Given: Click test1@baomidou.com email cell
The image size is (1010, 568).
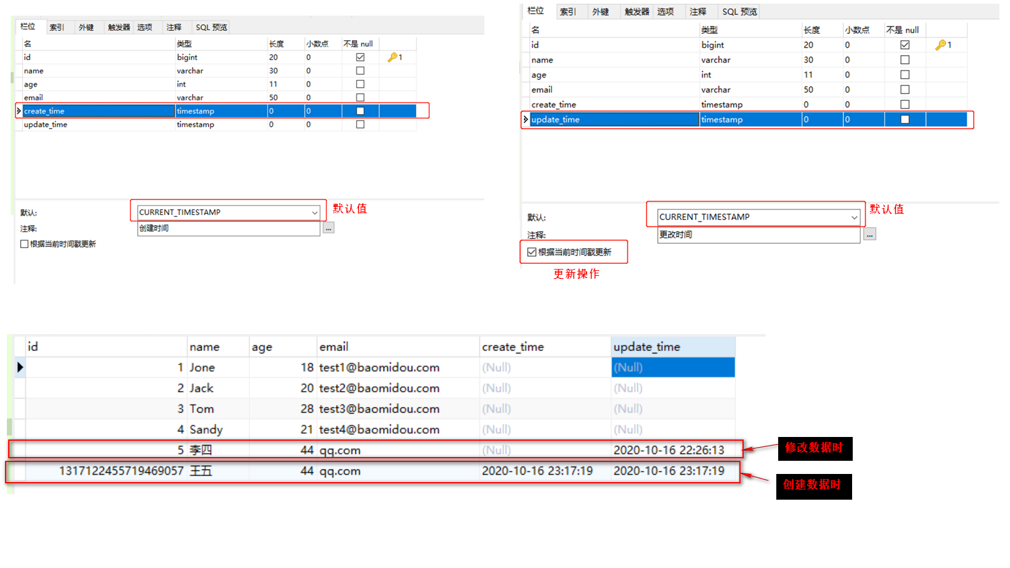Looking at the screenshot, I should point(398,367).
